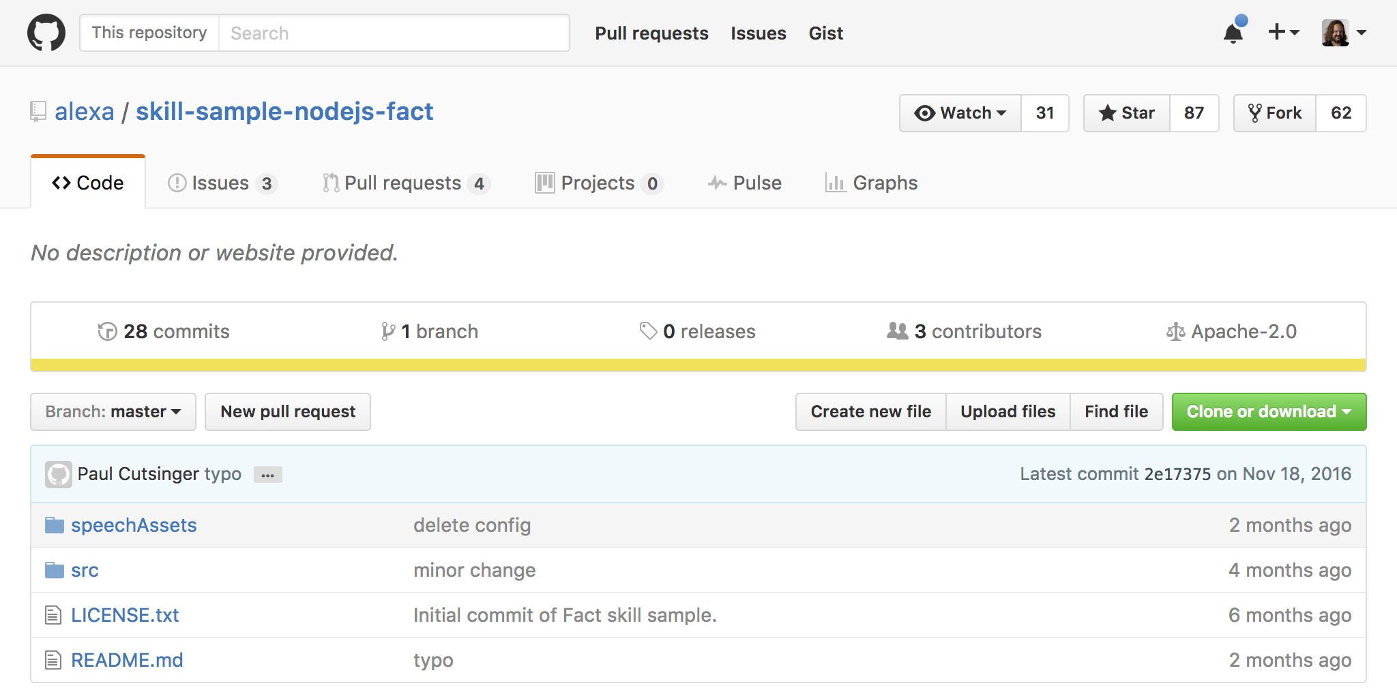Open the speechAssets folder
The height and width of the screenshot is (690, 1397).
click(134, 525)
